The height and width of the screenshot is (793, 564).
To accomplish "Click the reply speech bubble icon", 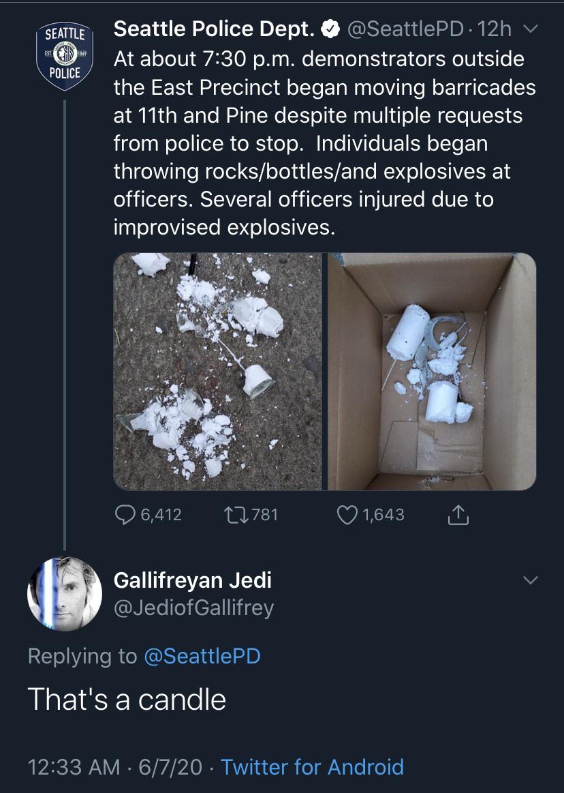I will [x=124, y=515].
